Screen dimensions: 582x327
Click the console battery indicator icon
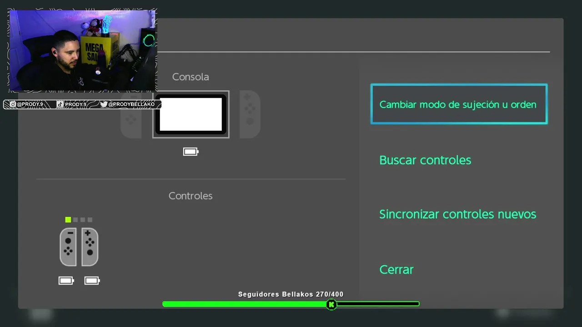tap(191, 152)
